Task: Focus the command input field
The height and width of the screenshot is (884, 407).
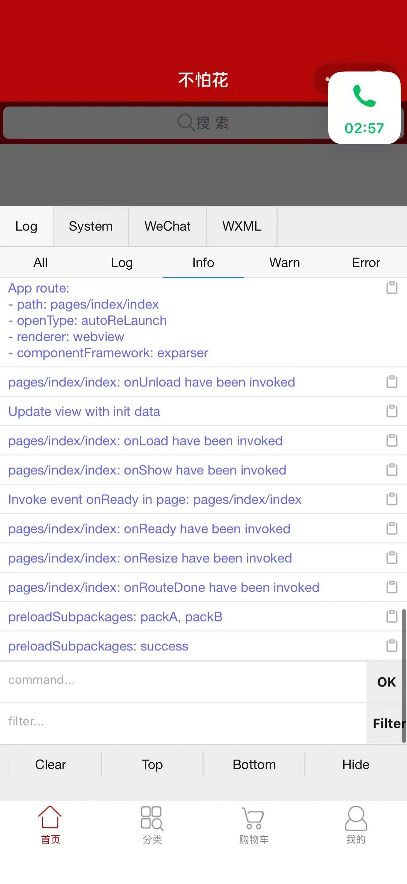Action: tap(182, 680)
